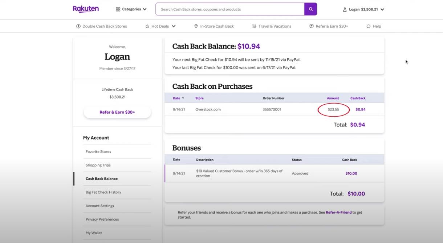Click the Bonuses Status column header

click(x=297, y=160)
